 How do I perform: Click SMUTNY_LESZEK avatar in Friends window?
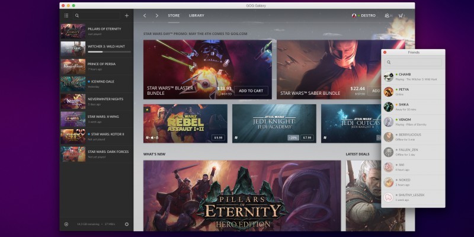[389, 197]
